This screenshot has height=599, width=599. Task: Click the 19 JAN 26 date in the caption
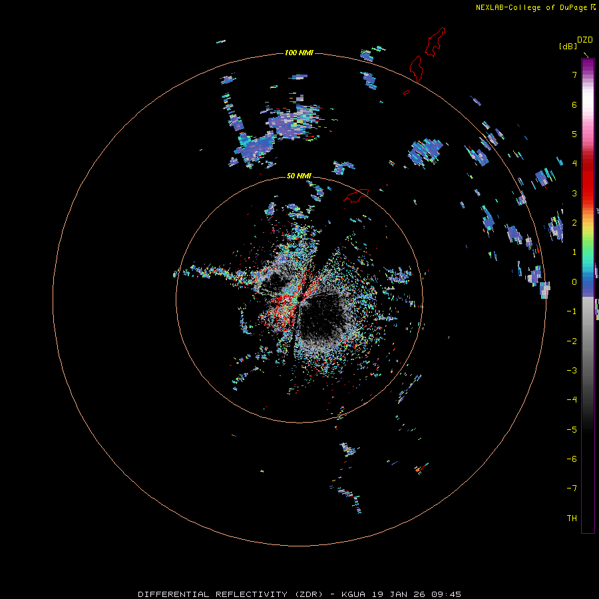pyautogui.click(x=397, y=594)
